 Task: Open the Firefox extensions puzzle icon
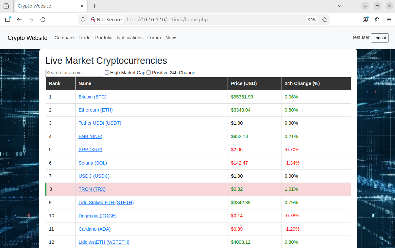coord(377,20)
